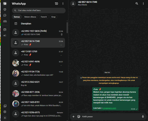The image size is (148, 121).
Task: Open the media gallery icon in the sidebar
Action: tap(5, 106)
